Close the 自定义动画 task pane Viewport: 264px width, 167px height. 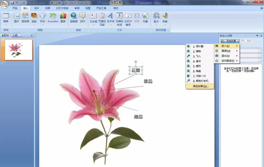(261, 36)
